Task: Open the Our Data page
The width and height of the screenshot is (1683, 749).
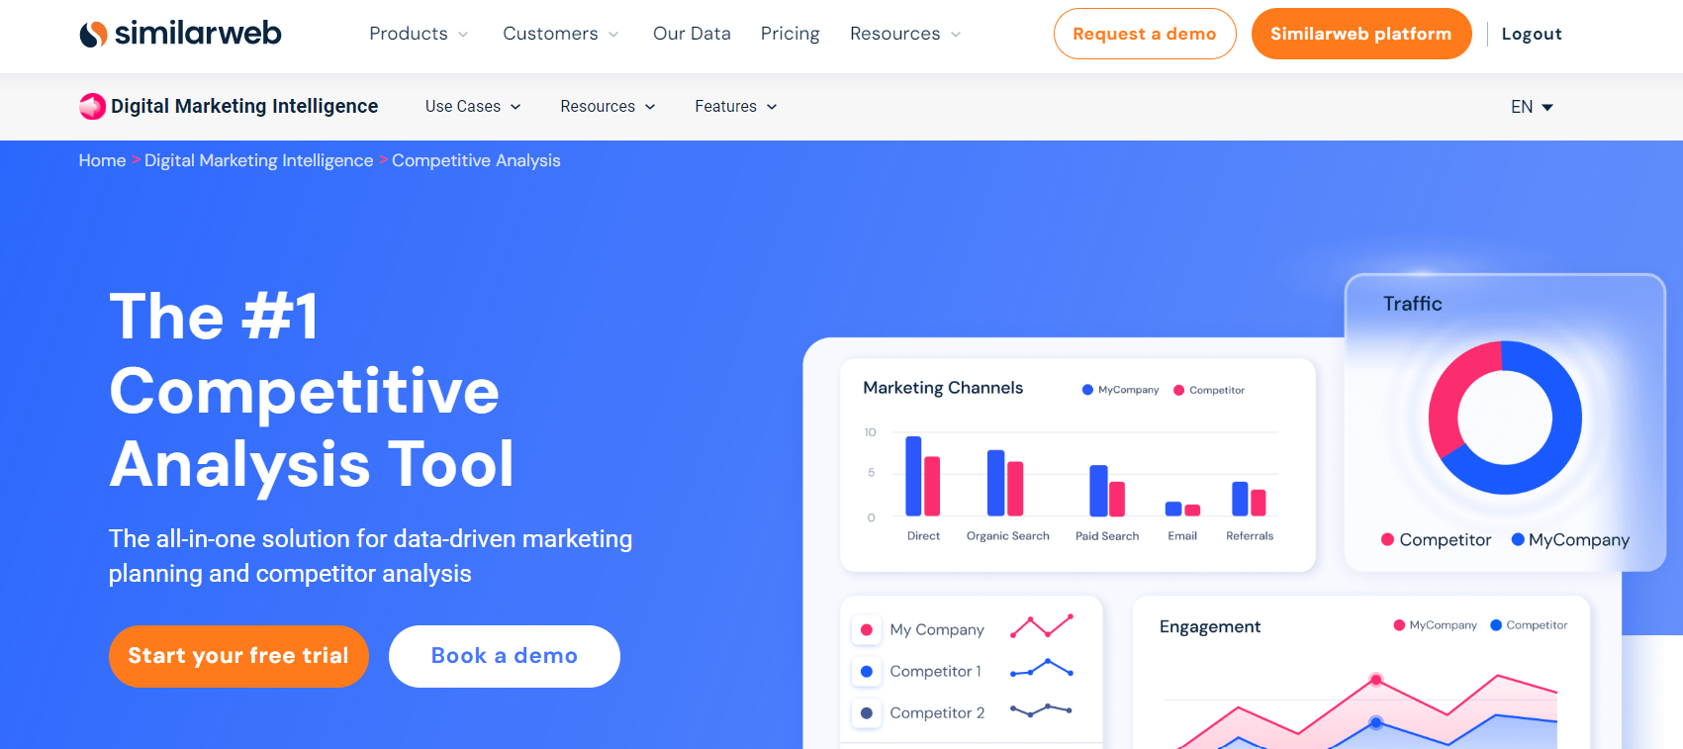Action: point(692,34)
